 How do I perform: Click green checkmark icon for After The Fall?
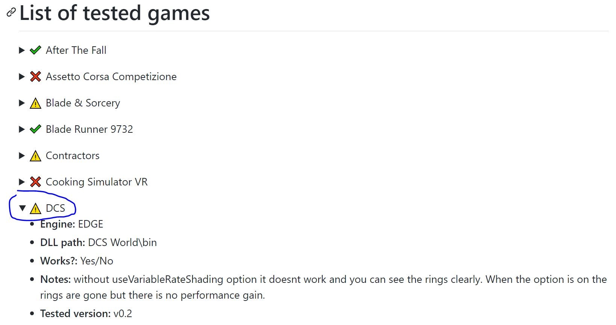tap(35, 50)
